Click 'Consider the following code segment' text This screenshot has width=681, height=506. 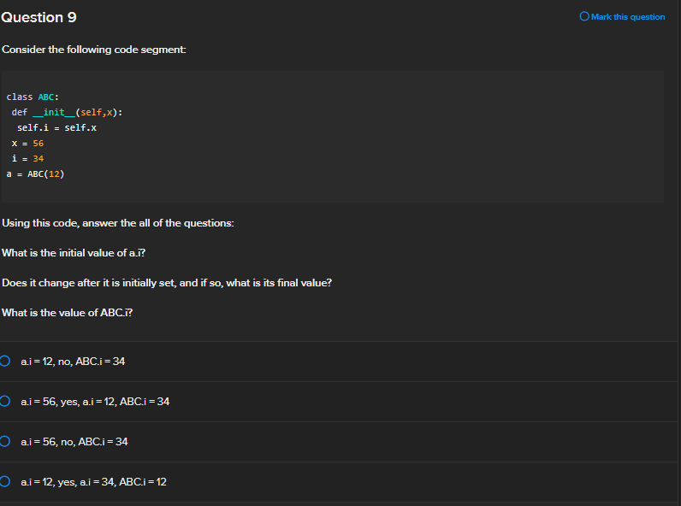pyautogui.click(x=94, y=50)
